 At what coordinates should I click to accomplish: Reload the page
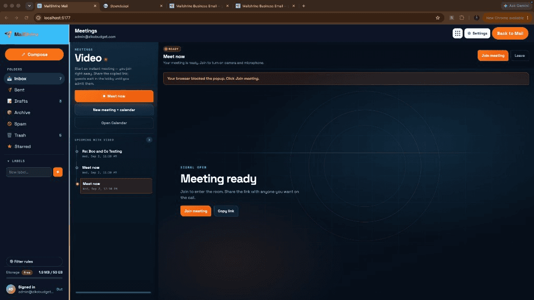coord(26,18)
